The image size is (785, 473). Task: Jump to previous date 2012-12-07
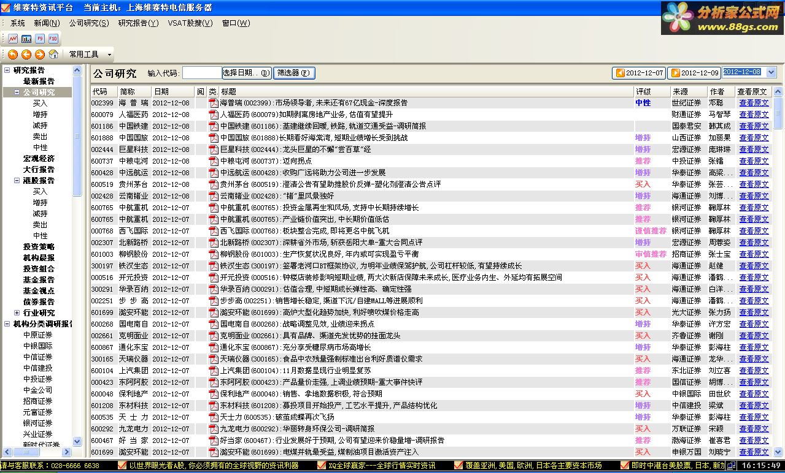click(639, 73)
